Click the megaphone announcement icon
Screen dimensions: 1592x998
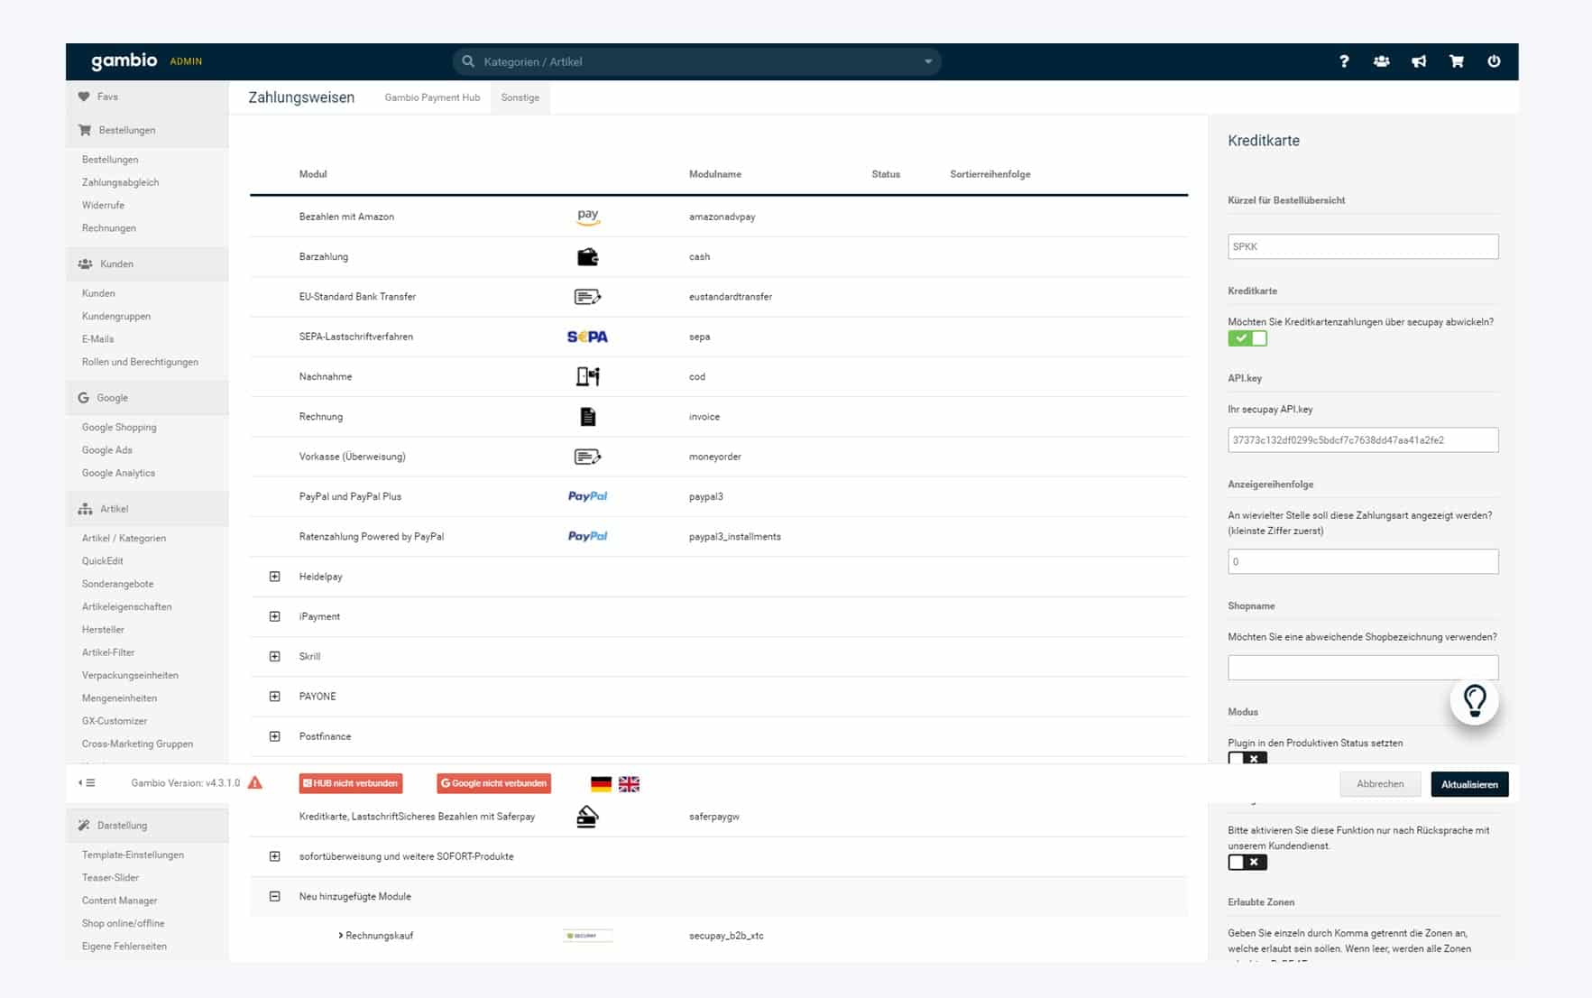point(1419,60)
